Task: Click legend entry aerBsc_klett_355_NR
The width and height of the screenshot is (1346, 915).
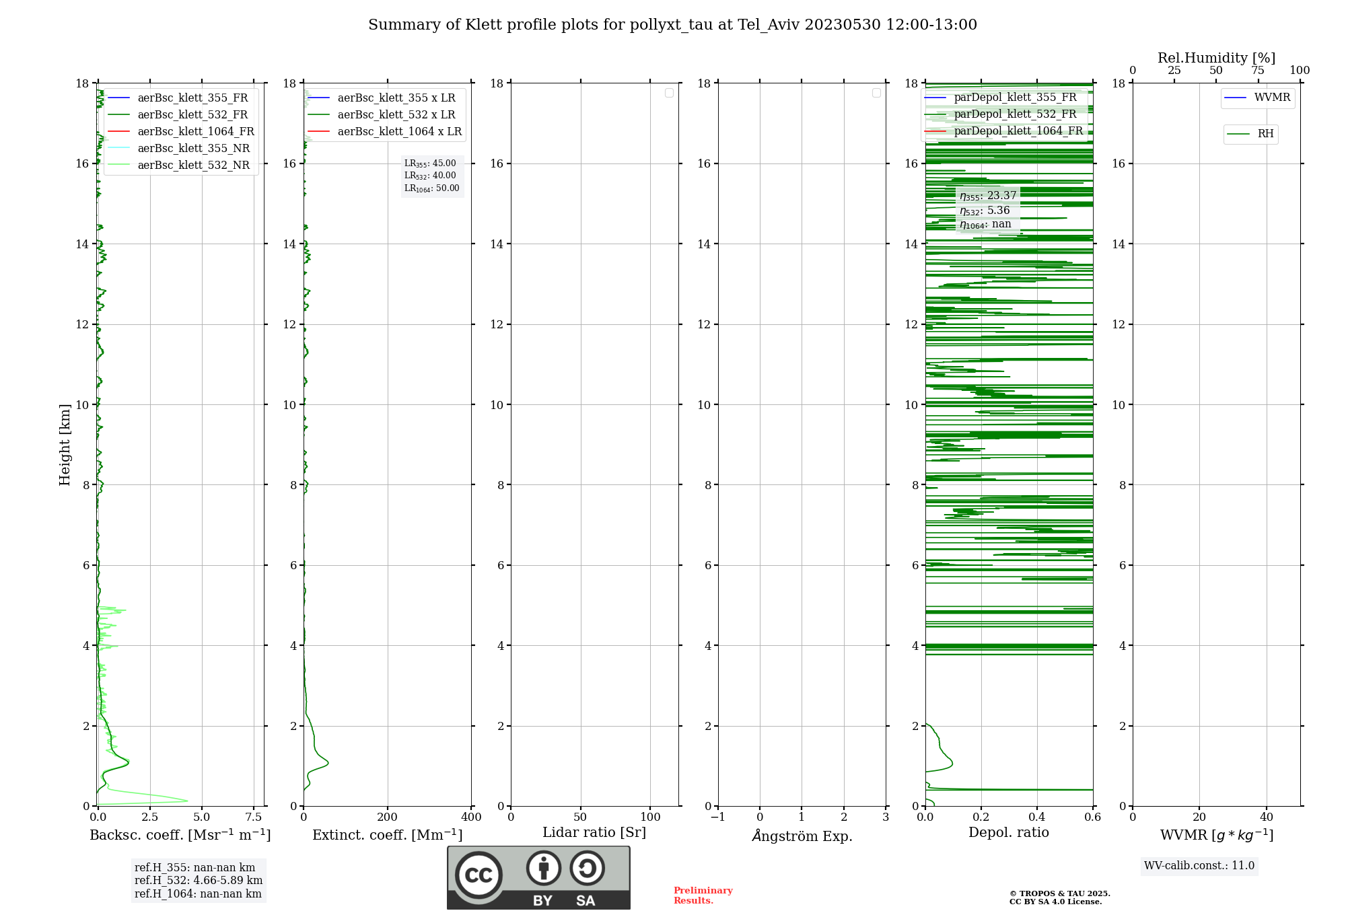Action: click(179, 148)
